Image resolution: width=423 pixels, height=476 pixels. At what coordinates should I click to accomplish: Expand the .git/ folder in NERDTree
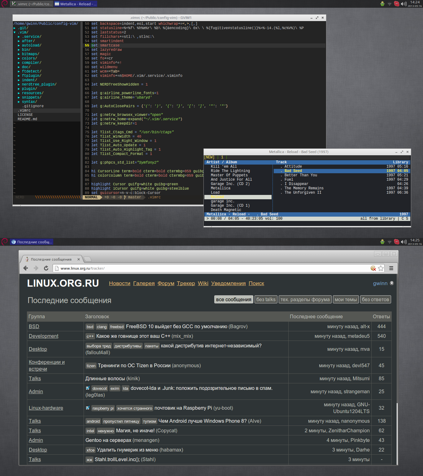click(15, 28)
